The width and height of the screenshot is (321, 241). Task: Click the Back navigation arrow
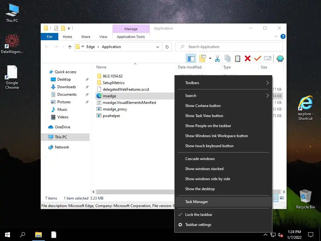point(47,47)
